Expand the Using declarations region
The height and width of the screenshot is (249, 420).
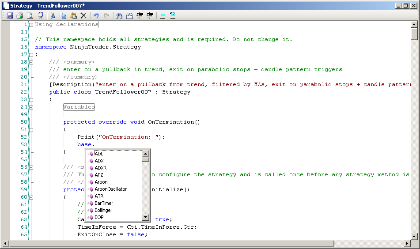[x=31, y=25]
